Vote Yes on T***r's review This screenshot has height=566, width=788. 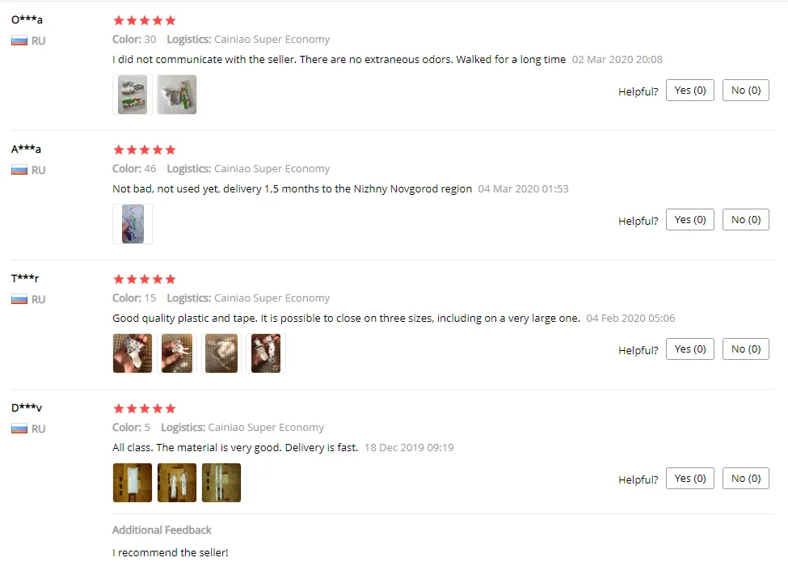[x=690, y=348]
